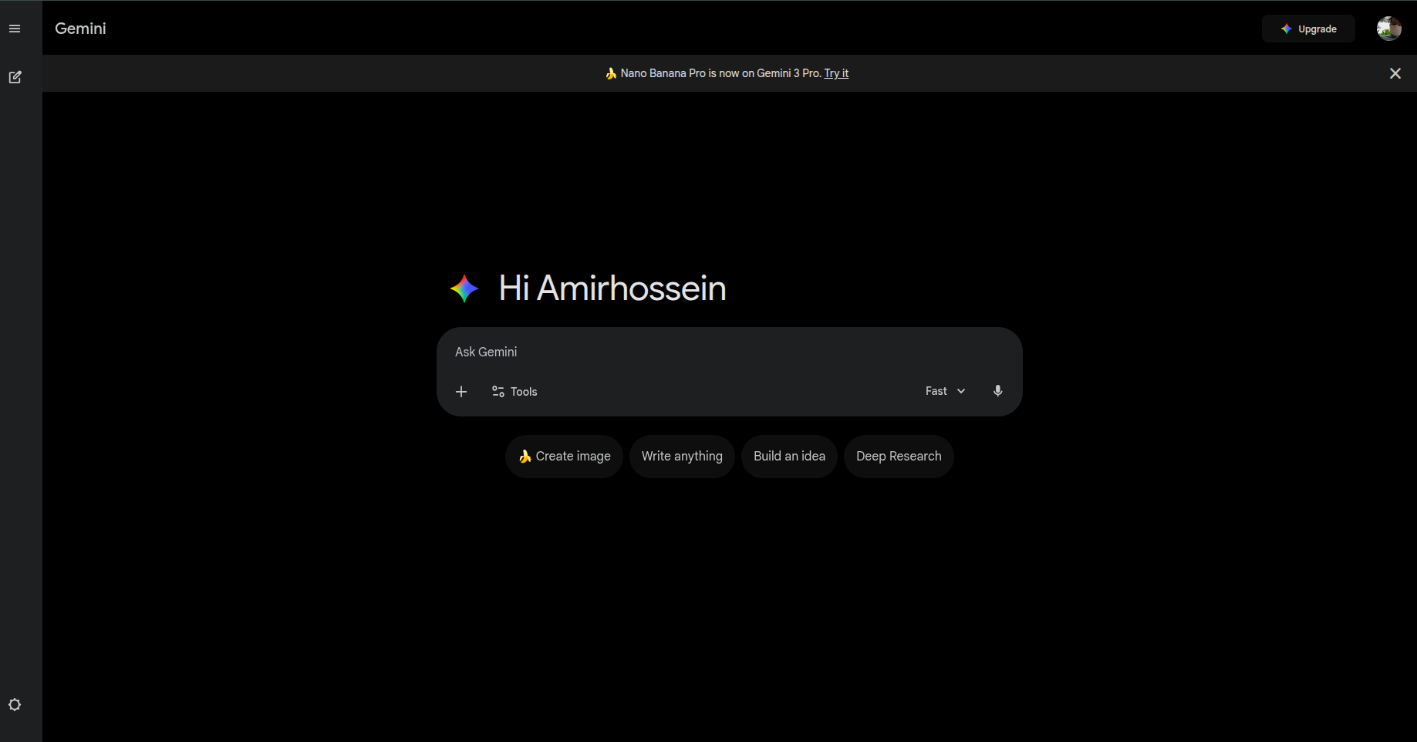The width and height of the screenshot is (1417, 742).
Task: Select the Create image suggestion chip
Action: (x=564, y=457)
